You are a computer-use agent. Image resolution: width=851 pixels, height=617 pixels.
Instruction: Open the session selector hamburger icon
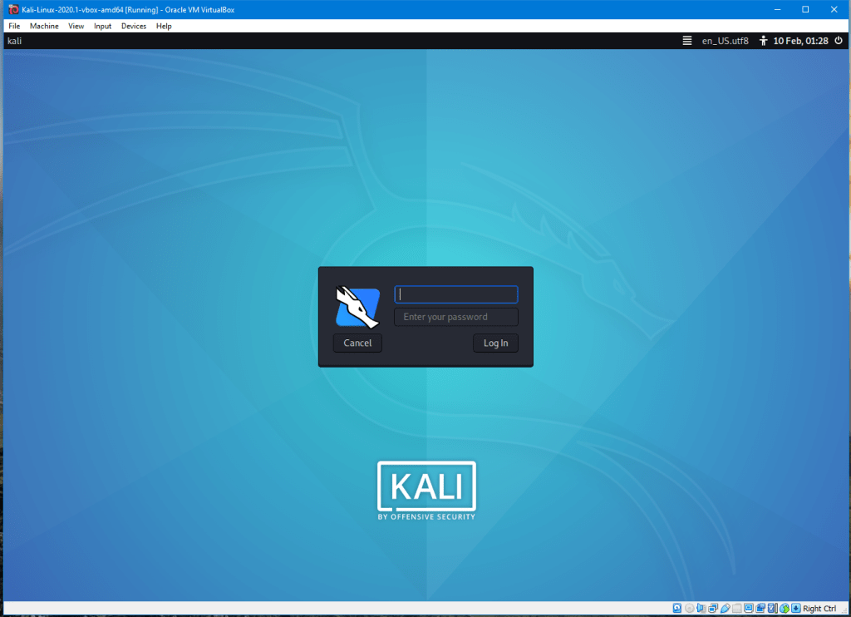686,41
